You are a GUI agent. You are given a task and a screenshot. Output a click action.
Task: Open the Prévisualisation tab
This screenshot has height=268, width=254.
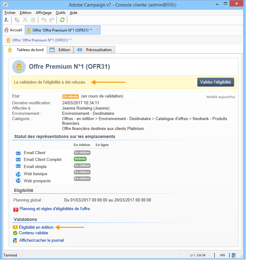point(94,50)
